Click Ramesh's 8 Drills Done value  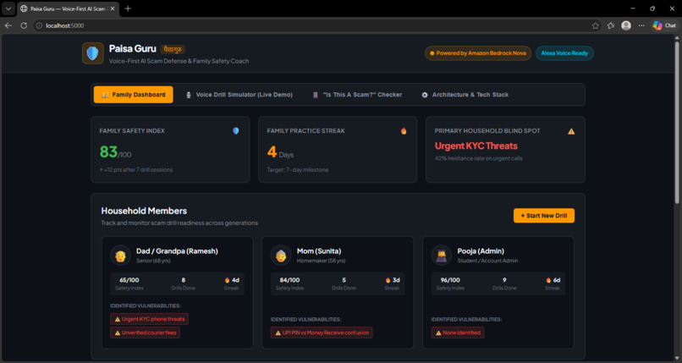point(183,280)
